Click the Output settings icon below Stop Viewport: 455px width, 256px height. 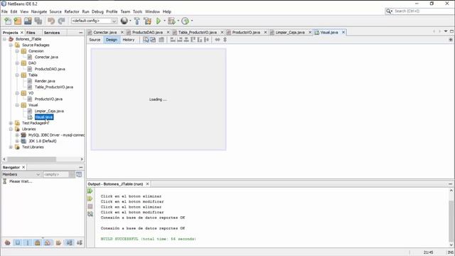pos(90,214)
